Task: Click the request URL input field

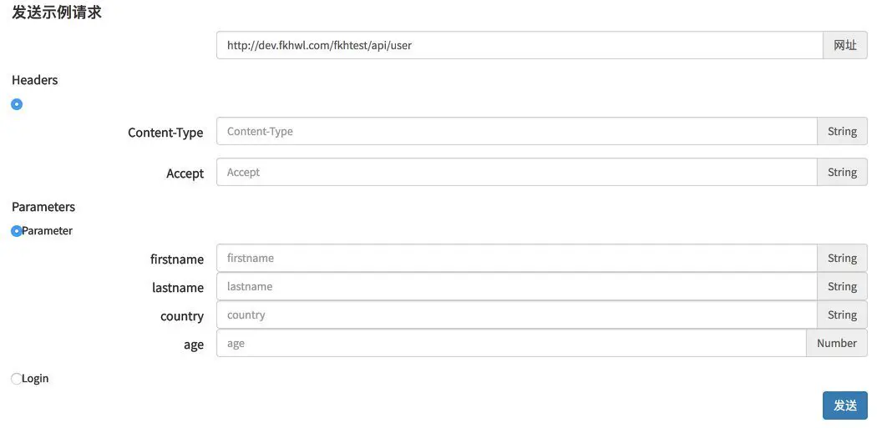Action: (x=519, y=45)
